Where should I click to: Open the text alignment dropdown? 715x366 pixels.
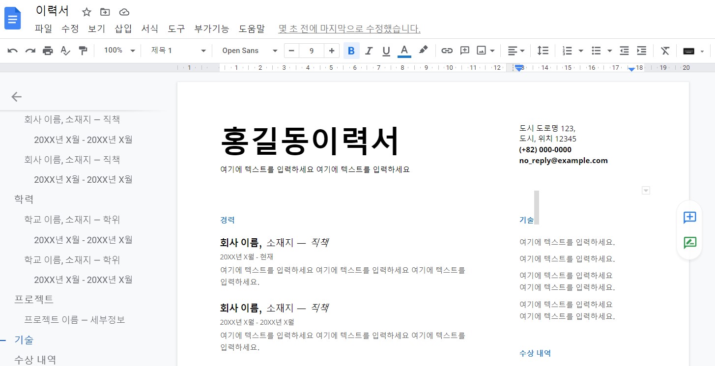click(x=516, y=51)
